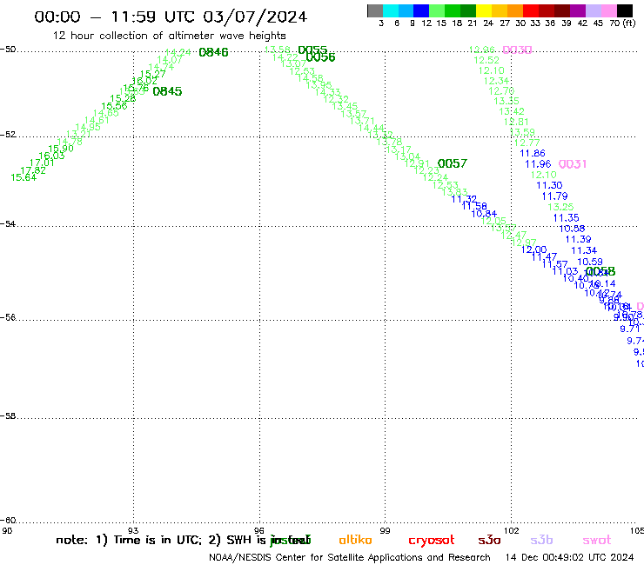Screen dimensions: 644x565
Task: Select the s3b satellite legend label
Action: click(541, 540)
